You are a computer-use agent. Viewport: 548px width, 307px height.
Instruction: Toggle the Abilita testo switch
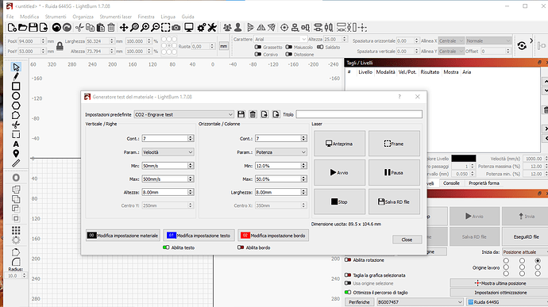[166, 248]
